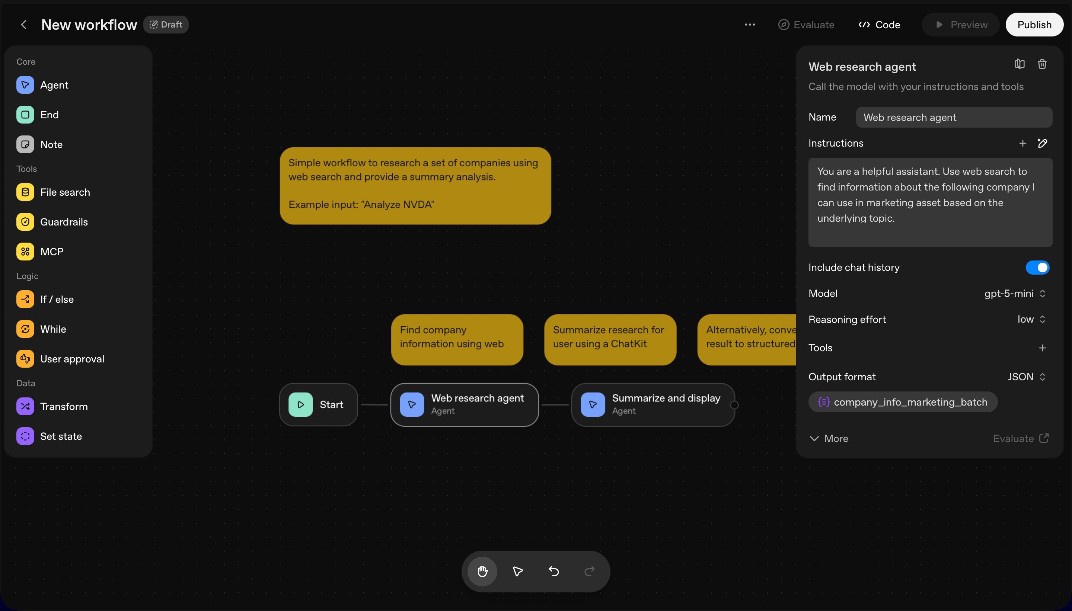Viewport: 1072px width, 611px height.
Task: Click the Name input field
Action: (x=954, y=118)
